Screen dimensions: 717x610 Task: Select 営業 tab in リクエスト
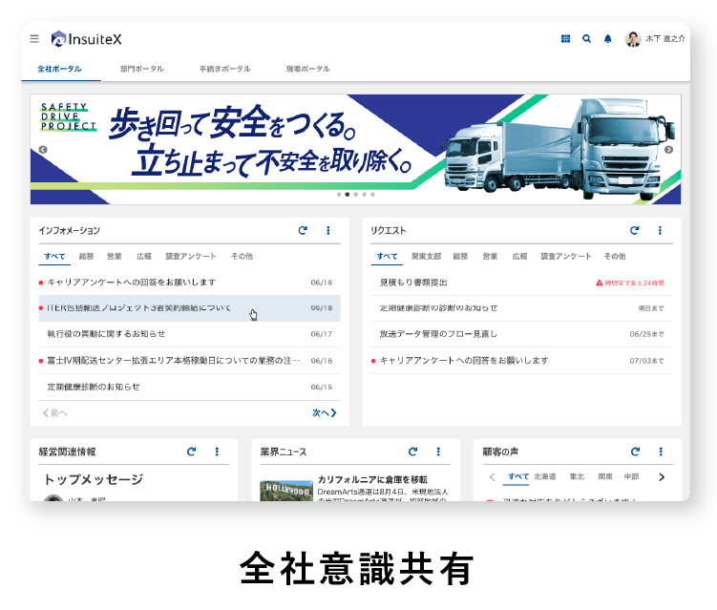490,257
